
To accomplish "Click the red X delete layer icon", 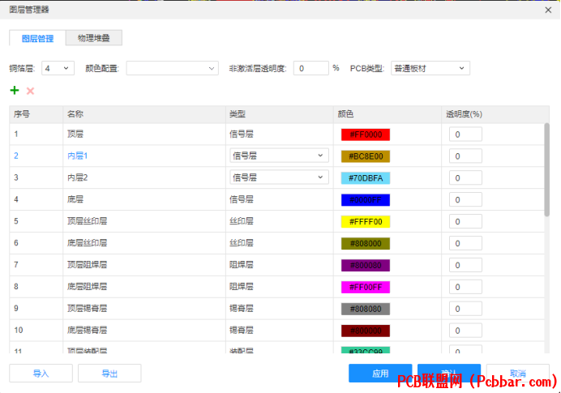I will pyautogui.click(x=31, y=91).
